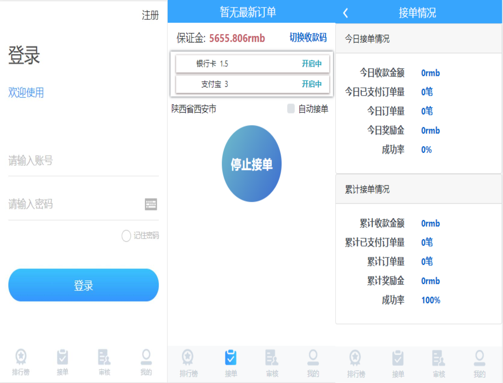503x383 pixels.
Task: Toggle the 记住密码 radio button
Action: pos(126,236)
